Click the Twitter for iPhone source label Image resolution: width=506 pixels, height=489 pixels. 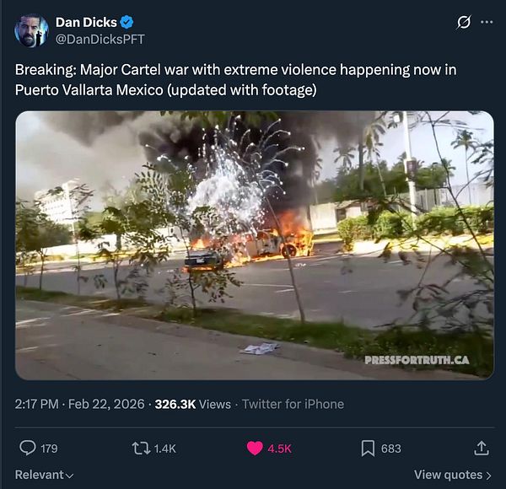pos(293,404)
